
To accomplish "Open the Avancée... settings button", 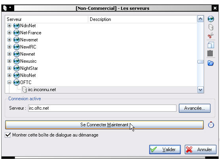I will tap(195, 108).
